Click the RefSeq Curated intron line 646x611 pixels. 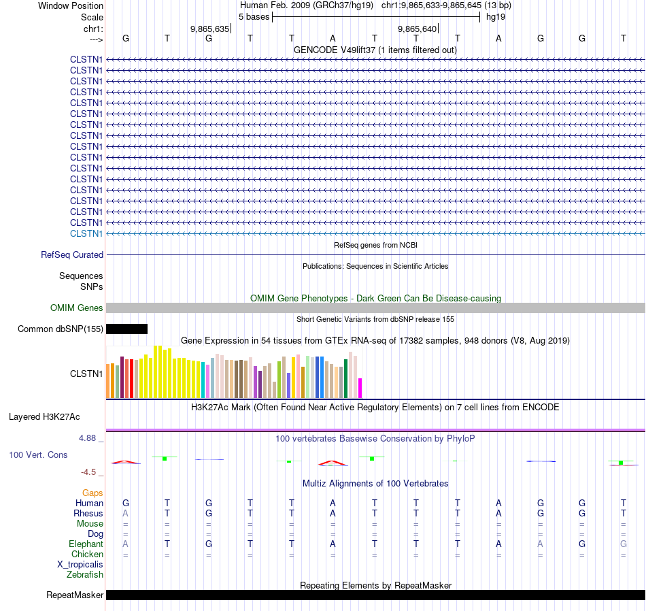tap(375, 254)
